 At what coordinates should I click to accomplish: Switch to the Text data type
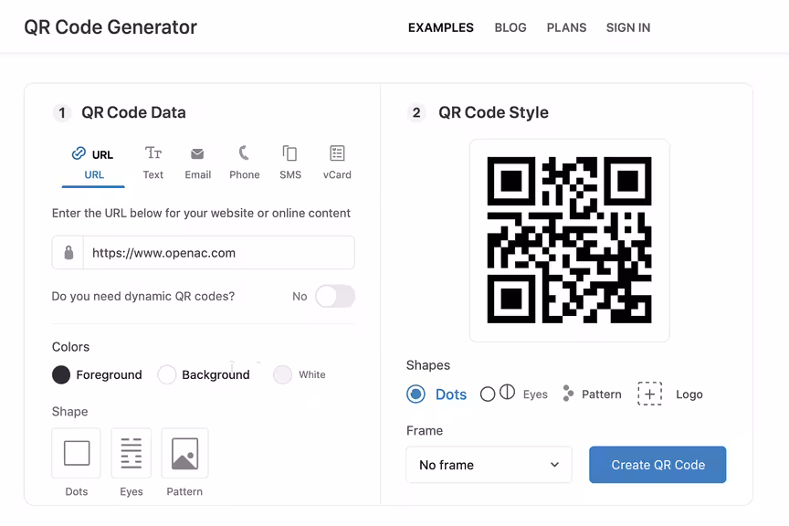point(153,163)
